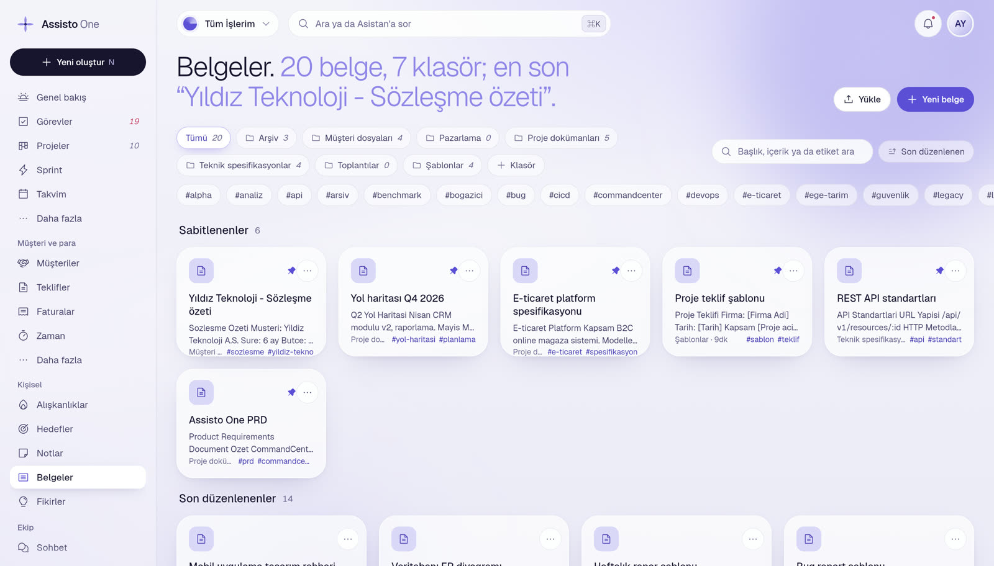Screen dimensions: 994x566
Task: Open Notlar in the sidebar
Action: [x=78, y=453]
